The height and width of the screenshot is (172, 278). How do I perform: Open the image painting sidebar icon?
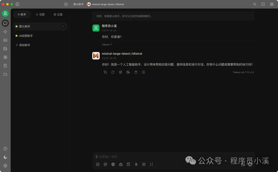tap(5, 40)
